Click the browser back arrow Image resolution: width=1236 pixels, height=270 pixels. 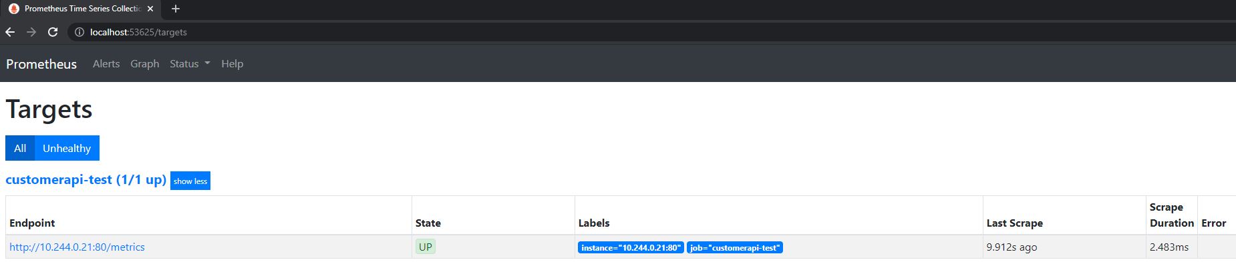point(10,32)
